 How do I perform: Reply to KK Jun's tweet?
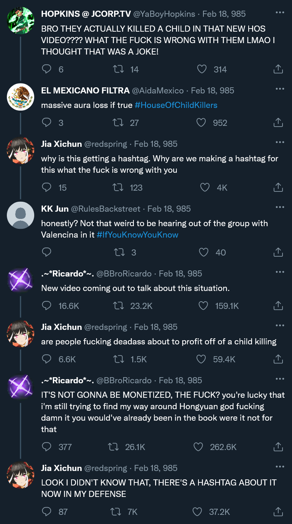tap(46, 252)
